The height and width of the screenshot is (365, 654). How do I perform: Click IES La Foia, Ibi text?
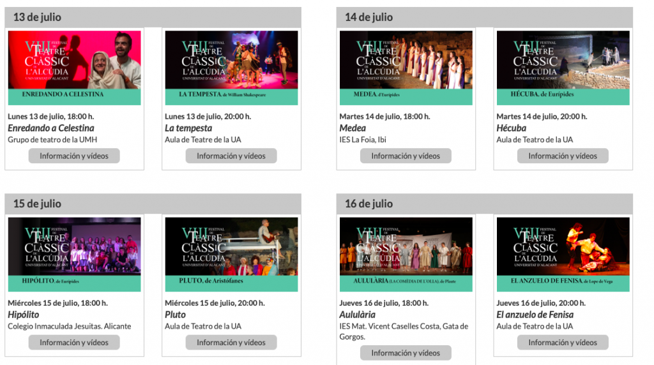click(363, 140)
